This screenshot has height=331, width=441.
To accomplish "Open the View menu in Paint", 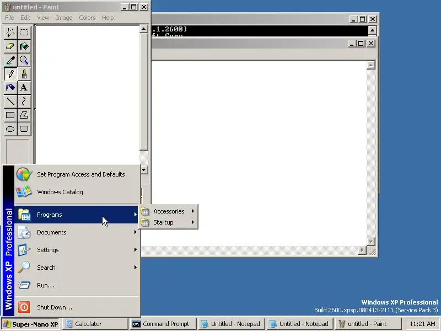I will [43, 18].
